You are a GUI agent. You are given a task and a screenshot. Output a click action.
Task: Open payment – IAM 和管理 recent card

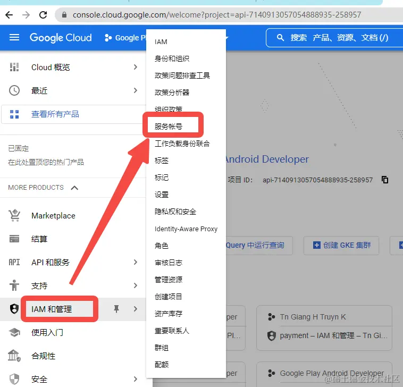click(333, 335)
